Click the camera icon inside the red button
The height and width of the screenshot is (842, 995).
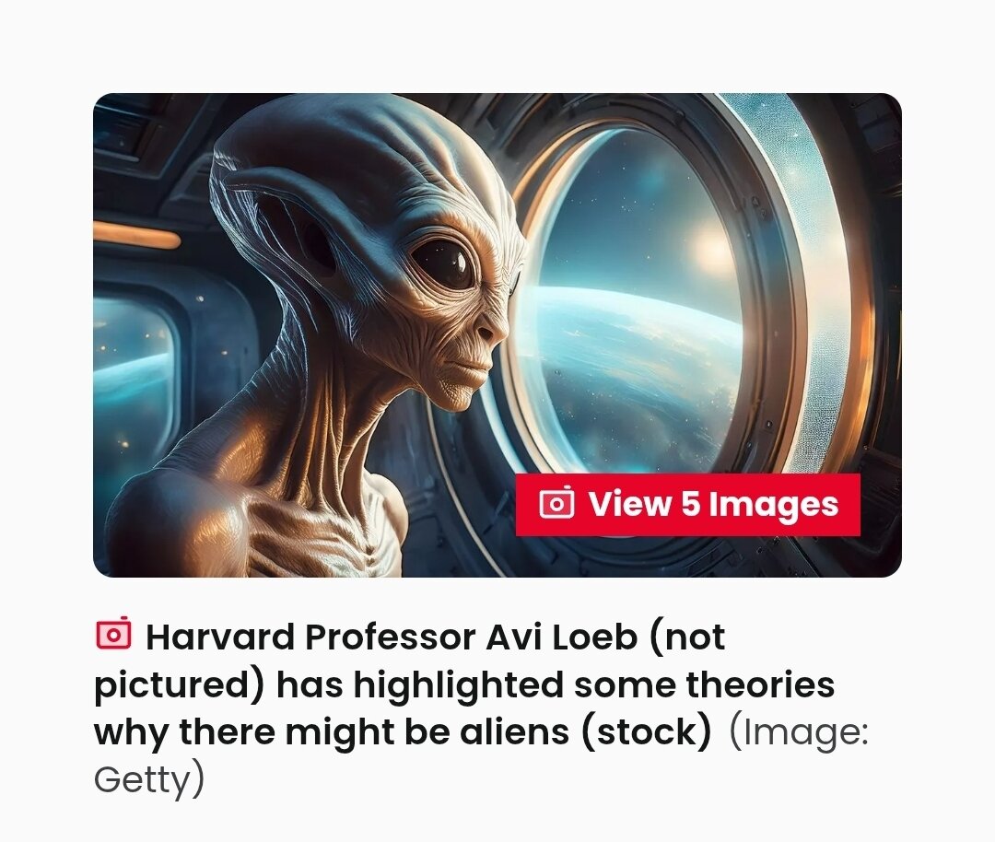(x=556, y=503)
